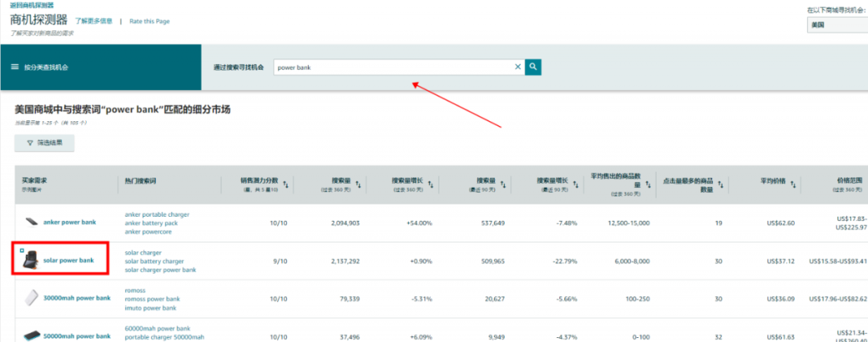The height and width of the screenshot is (342, 868).
Task: Click search term anker powercore
Action: [x=149, y=232]
